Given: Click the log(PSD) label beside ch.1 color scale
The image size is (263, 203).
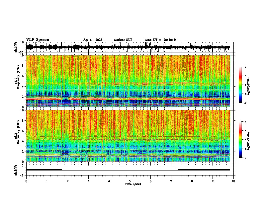Looking at the screenshot, I should click(249, 86).
